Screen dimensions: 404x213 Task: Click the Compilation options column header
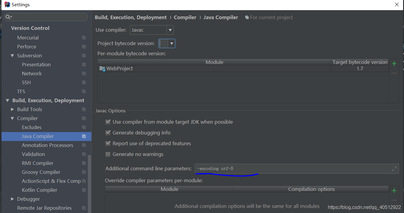tap(311, 189)
